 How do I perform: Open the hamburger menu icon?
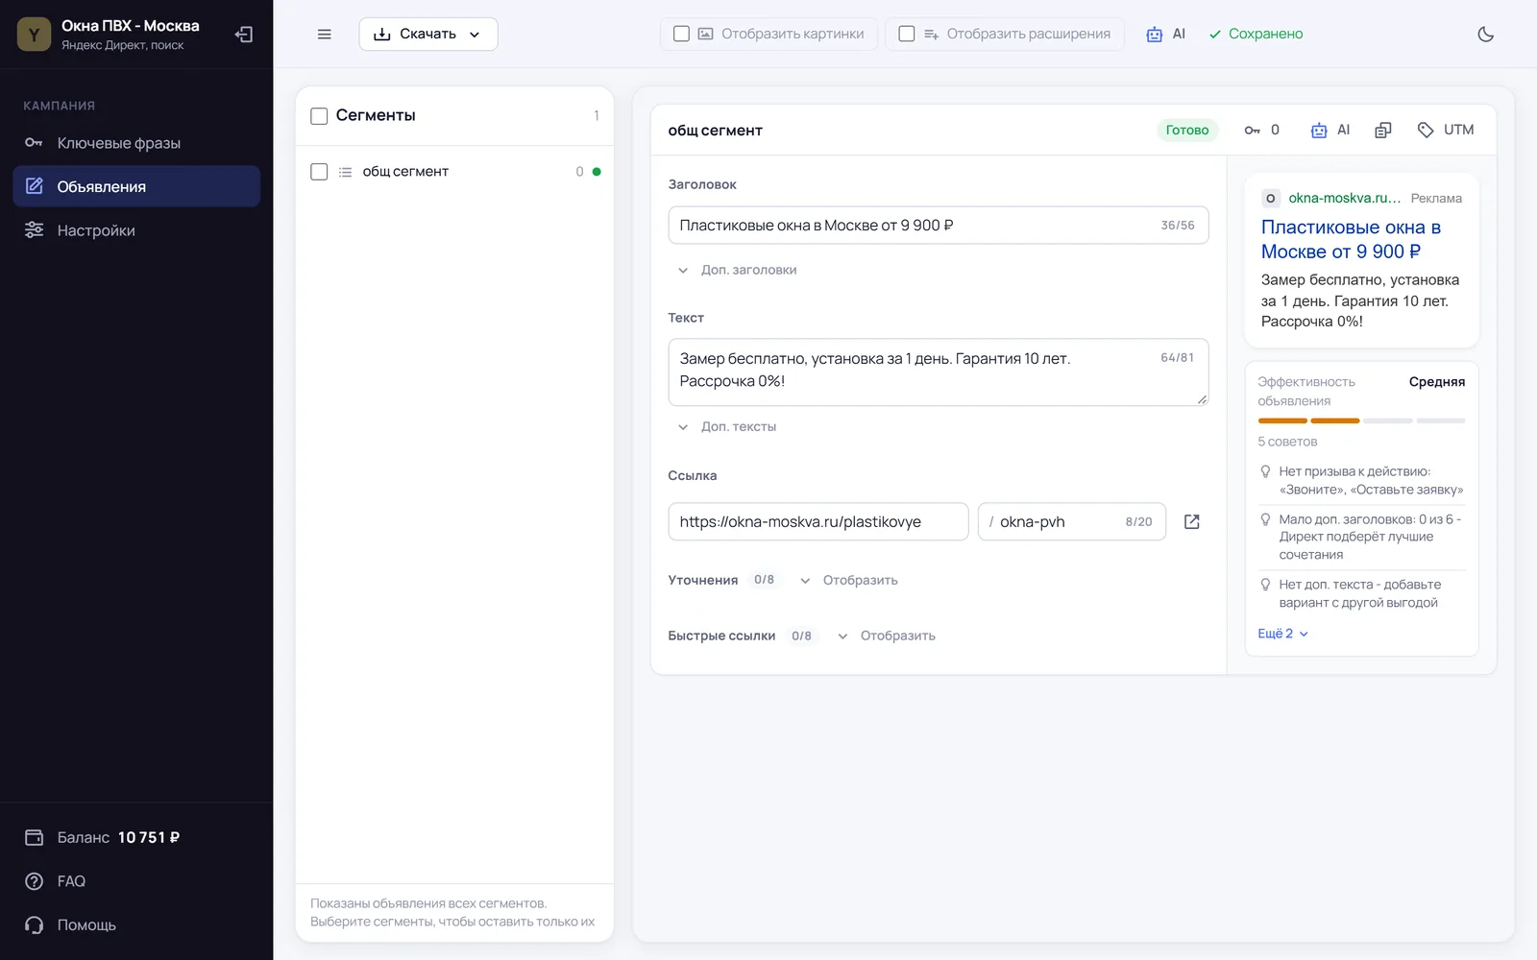tap(325, 35)
